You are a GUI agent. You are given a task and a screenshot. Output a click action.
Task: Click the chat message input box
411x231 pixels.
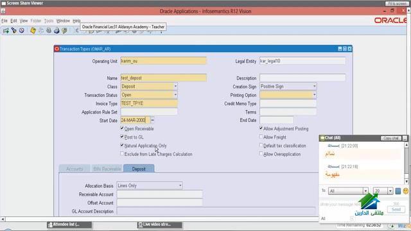click(x=353, y=207)
